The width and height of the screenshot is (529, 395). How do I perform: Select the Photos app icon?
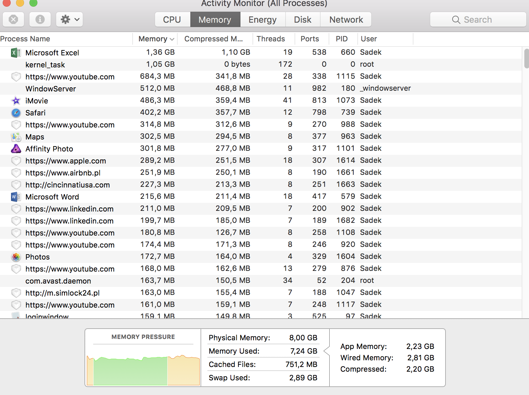point(16,257)
